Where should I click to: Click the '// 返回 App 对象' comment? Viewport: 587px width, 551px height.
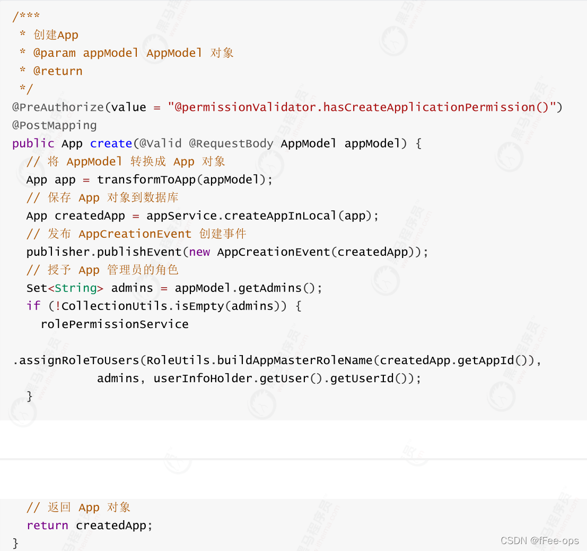tap(78, 507)
